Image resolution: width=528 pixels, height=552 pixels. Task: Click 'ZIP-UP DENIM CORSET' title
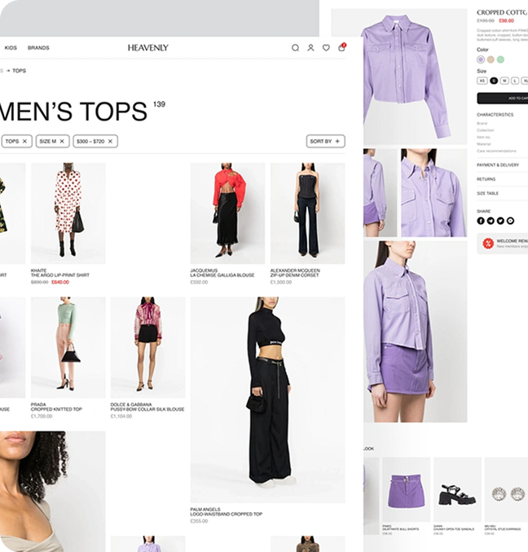tap(294, 275)
